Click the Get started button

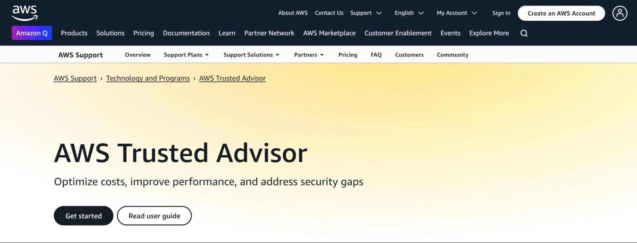tap(83, 216)
